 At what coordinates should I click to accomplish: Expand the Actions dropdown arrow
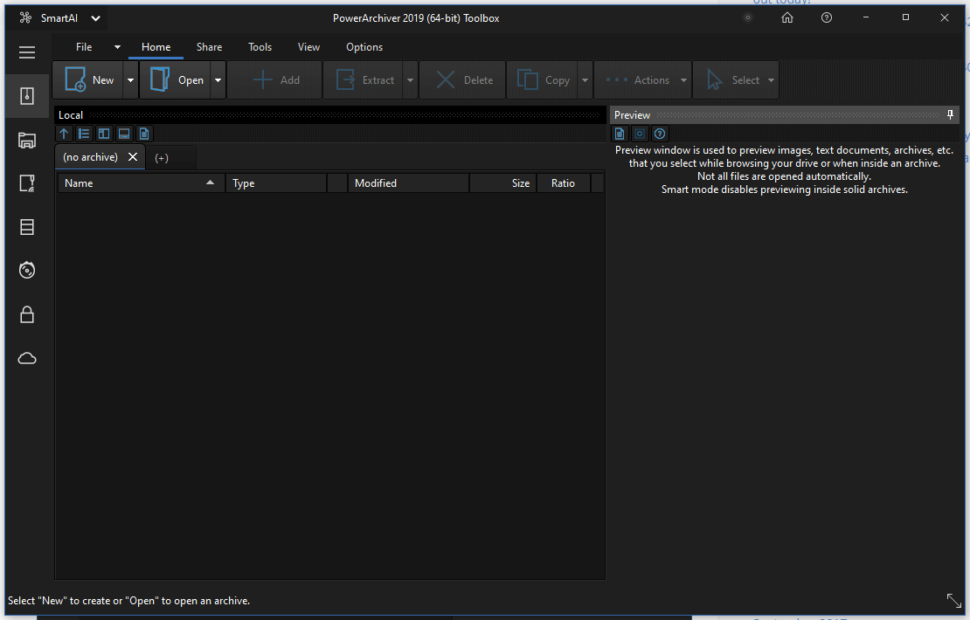(x=683, y=79)
